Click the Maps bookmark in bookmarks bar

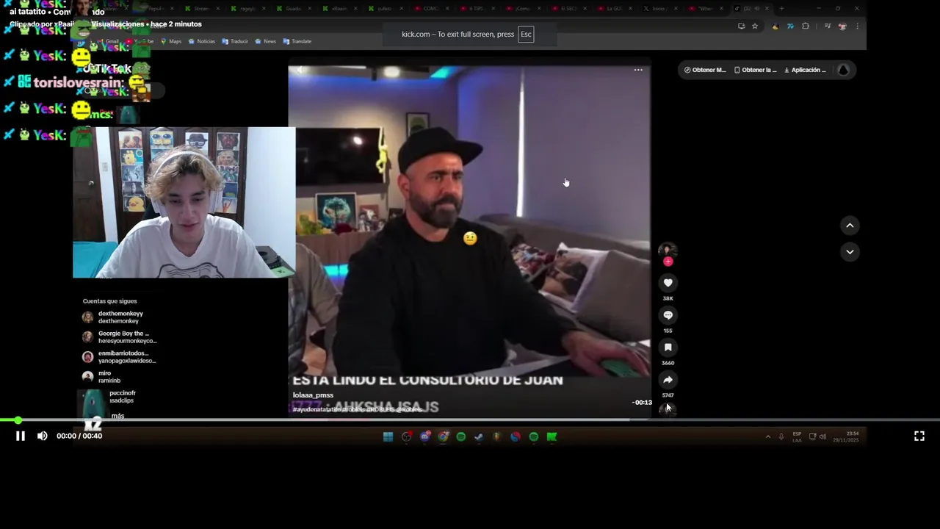pos(171,41)
